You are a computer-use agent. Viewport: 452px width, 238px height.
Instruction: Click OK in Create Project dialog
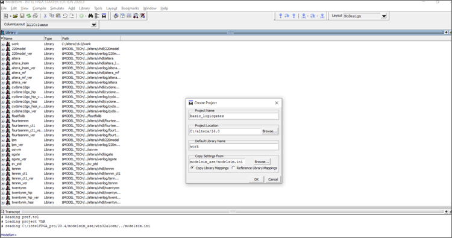click(256, 179)
